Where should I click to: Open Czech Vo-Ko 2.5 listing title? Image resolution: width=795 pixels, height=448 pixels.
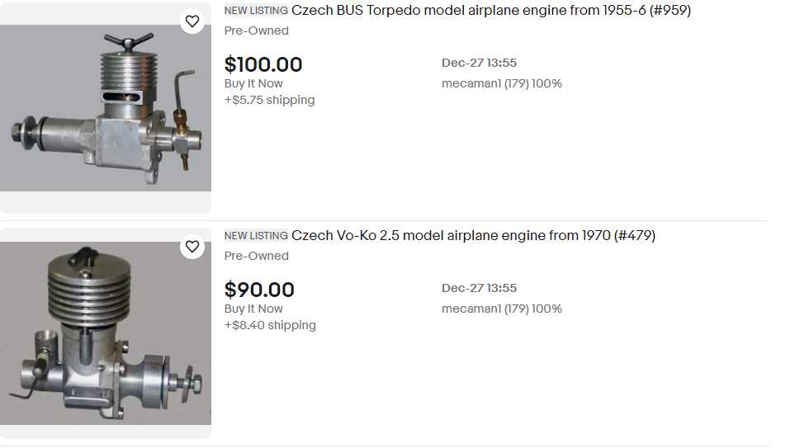pos(473,236)
